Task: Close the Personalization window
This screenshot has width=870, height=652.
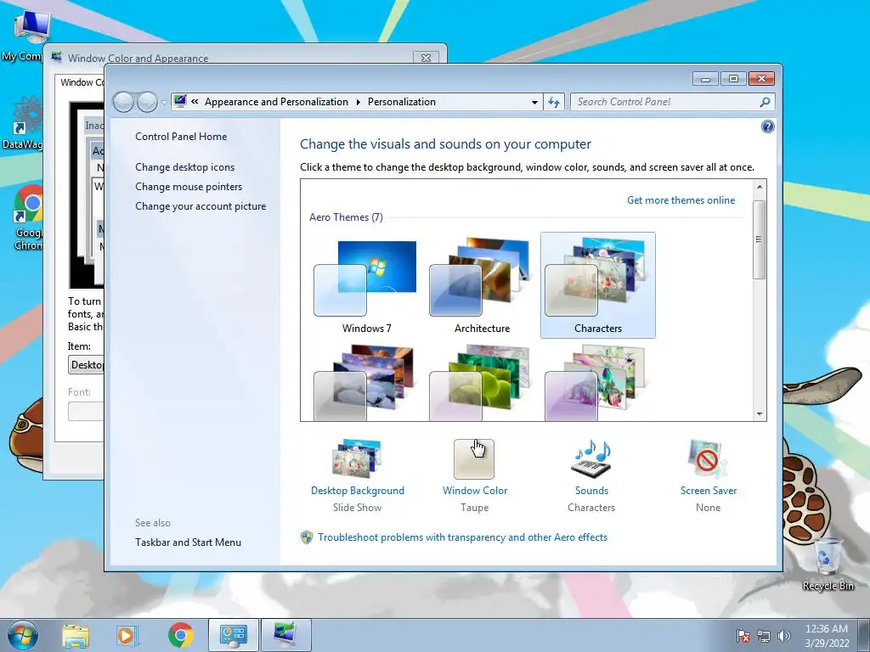Action: [761, 79]
